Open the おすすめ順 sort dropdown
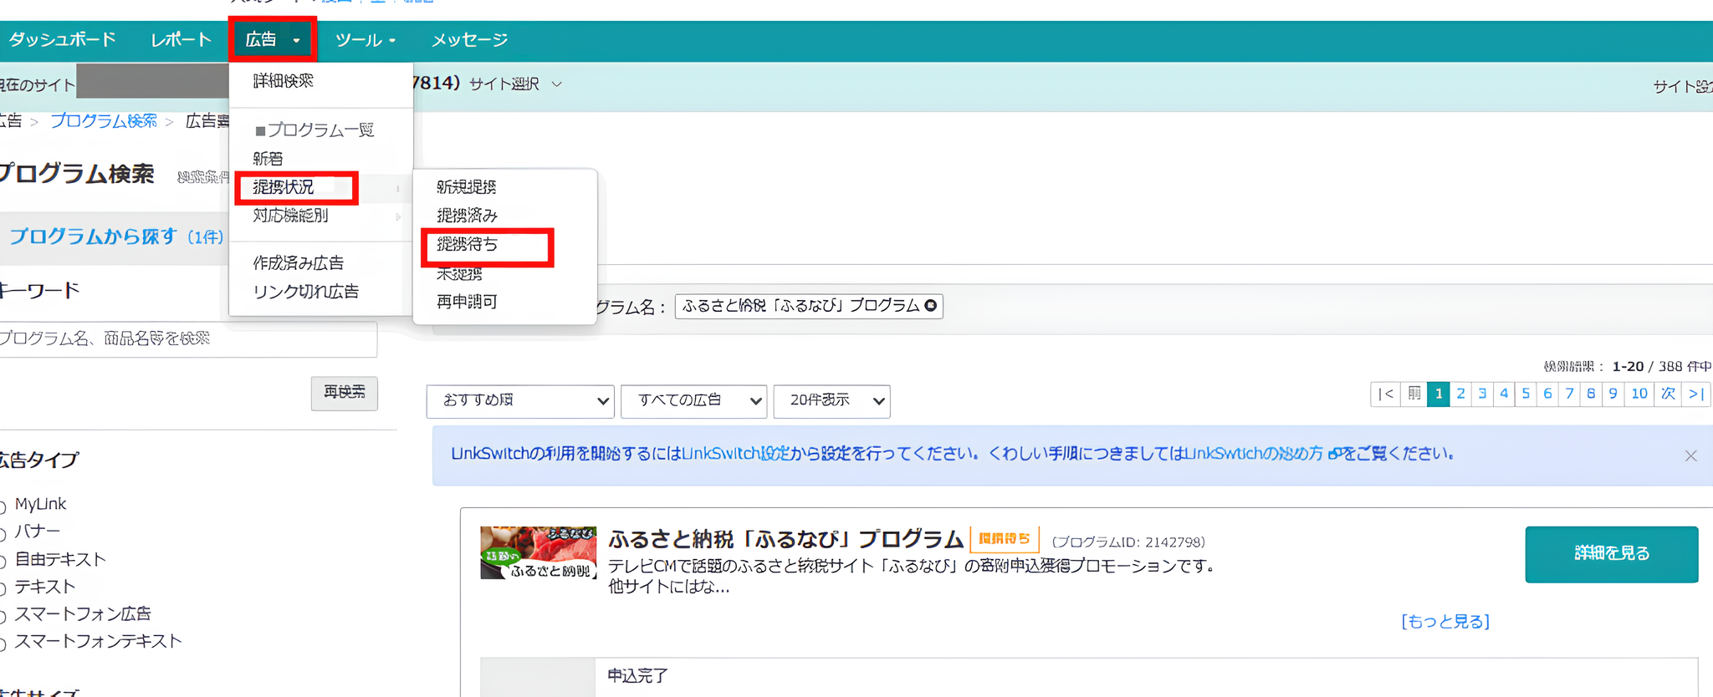 pyautogui.click(x=520, y=401)
